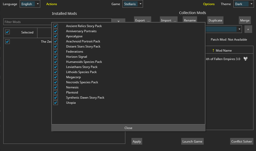This screenshot has width=256, height=151.
Task: Open the Theme dropdown set to Dark
Action: coord(244,4)
